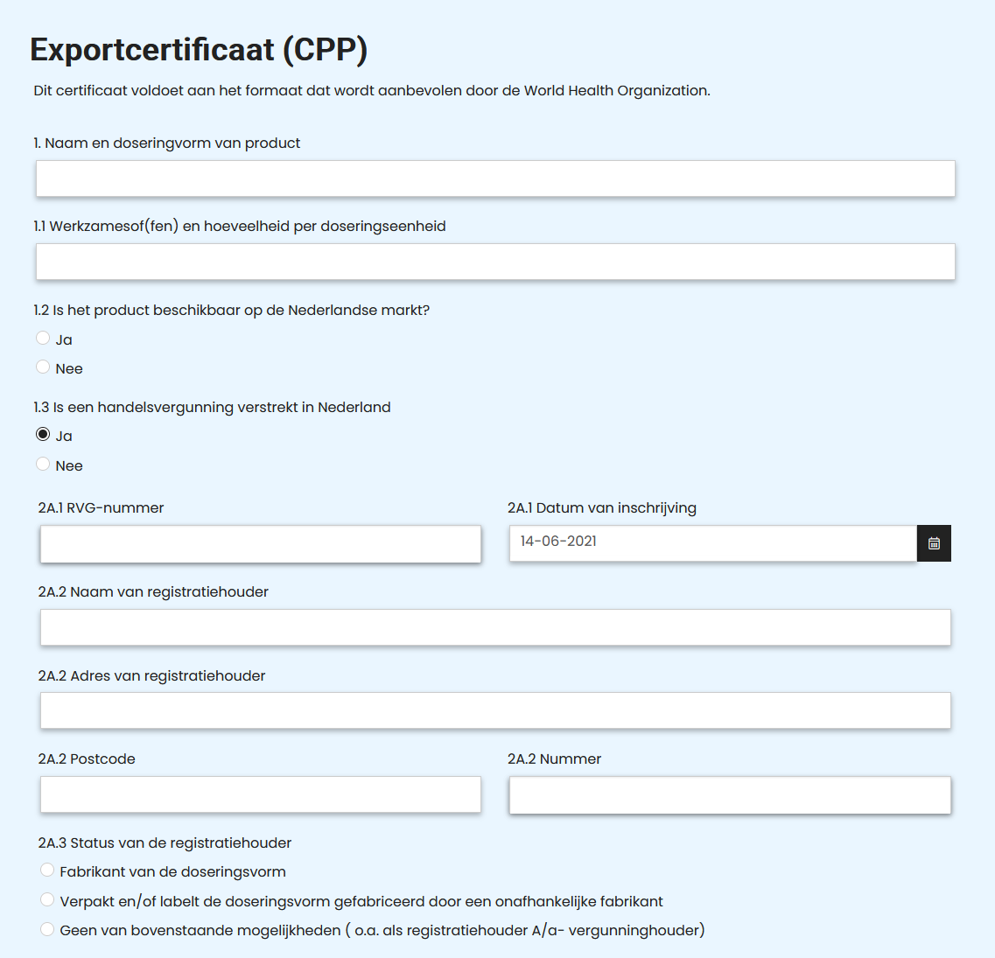The image size is (995, 958).
Task: Open the calendar date picker icon
Action: tap(934, 543)
